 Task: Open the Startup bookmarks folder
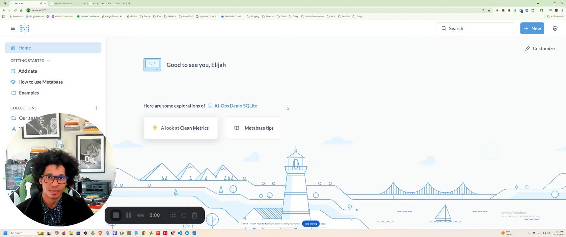tap(145, 16)
